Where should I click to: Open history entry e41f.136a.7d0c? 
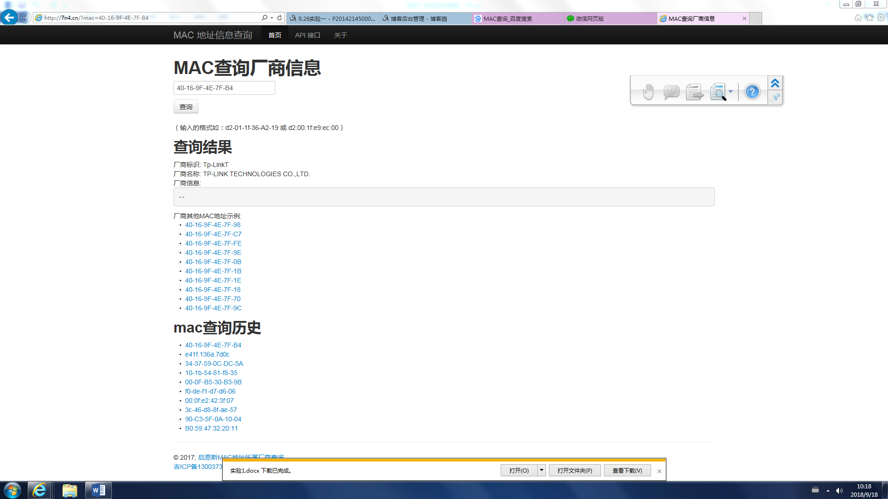pyautogui.click(x=207, y=355)
